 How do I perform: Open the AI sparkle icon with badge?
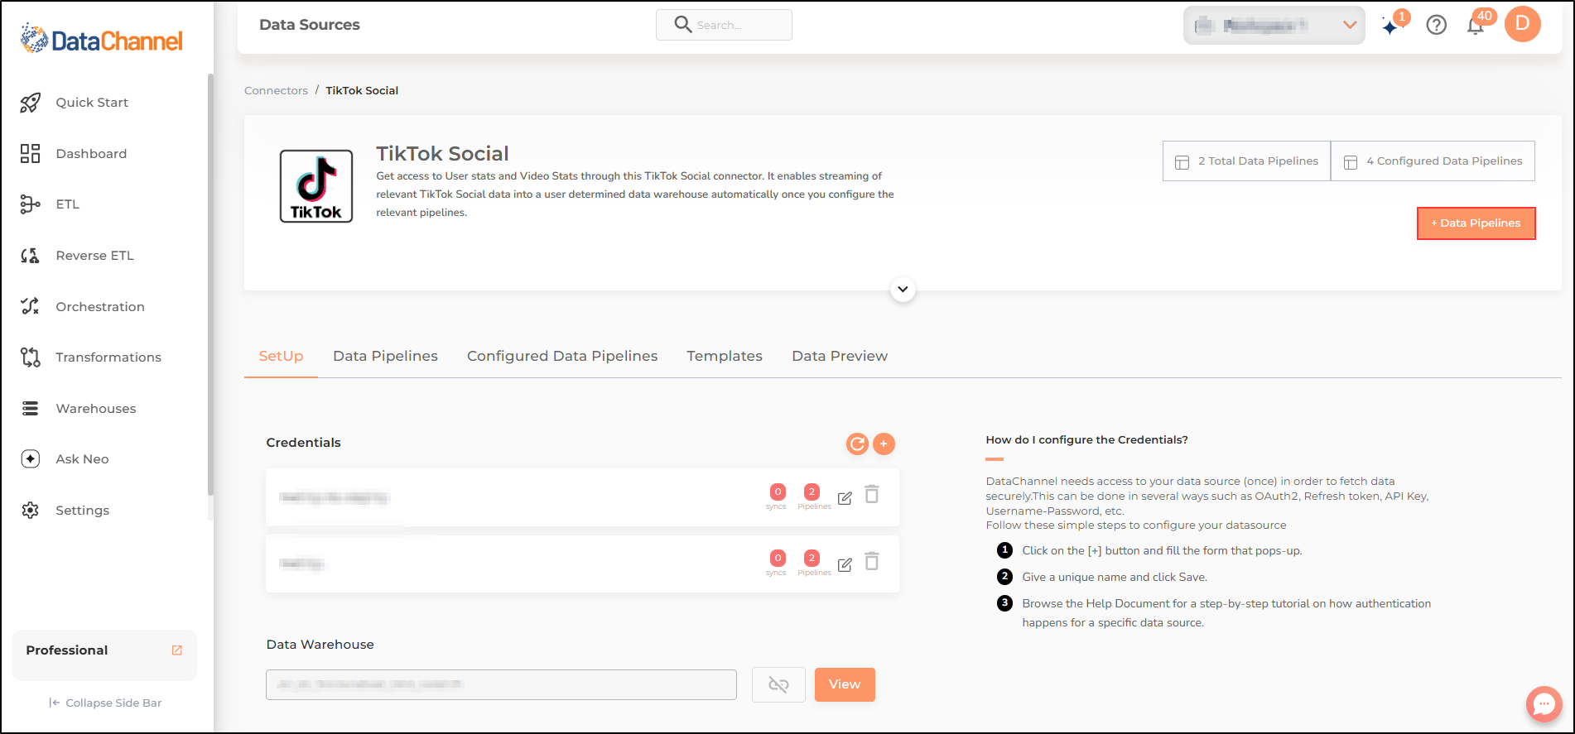point(1391,26)
